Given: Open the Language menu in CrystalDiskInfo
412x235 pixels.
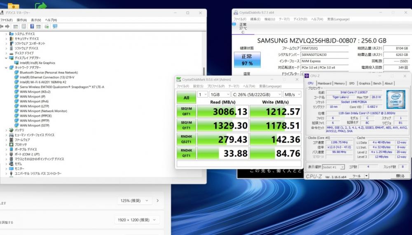Looking at the screenshot, I should pyautogui.click(x=338, y=19).
